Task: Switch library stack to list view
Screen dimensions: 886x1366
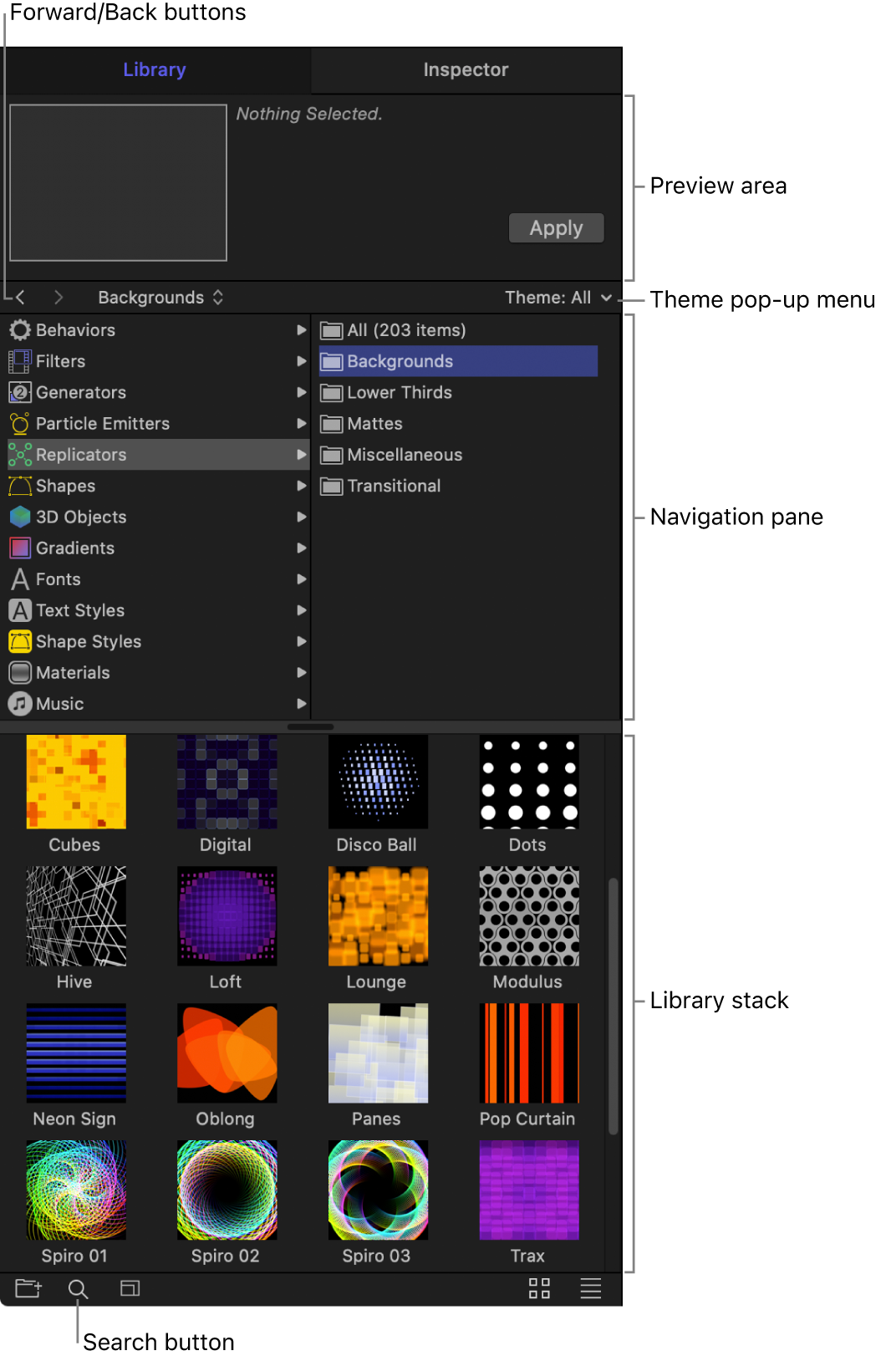Action: [x=591, y=1288]
